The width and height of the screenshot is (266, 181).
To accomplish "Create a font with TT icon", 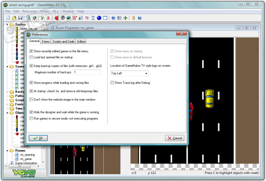I will click(x=87, y=18).
